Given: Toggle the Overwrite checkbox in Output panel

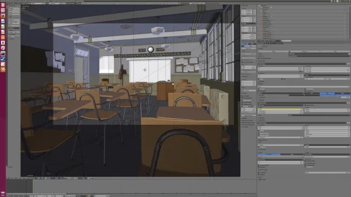Looking at the screenshot, I should (259, 89).
